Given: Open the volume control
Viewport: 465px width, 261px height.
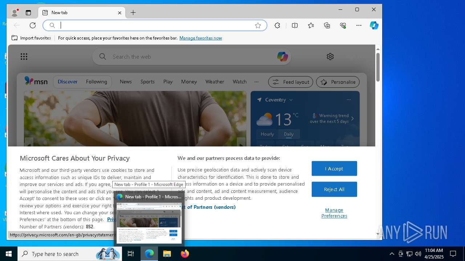Looking at the screenshot, I should (x=418, y=254).
